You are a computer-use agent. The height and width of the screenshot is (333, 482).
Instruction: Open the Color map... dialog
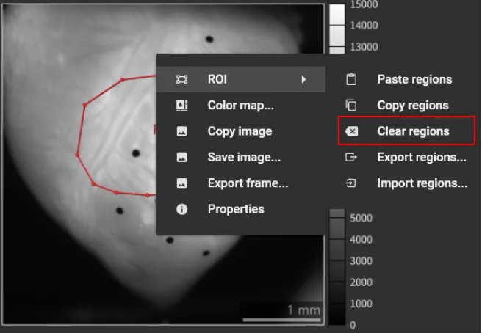[241, 106]
